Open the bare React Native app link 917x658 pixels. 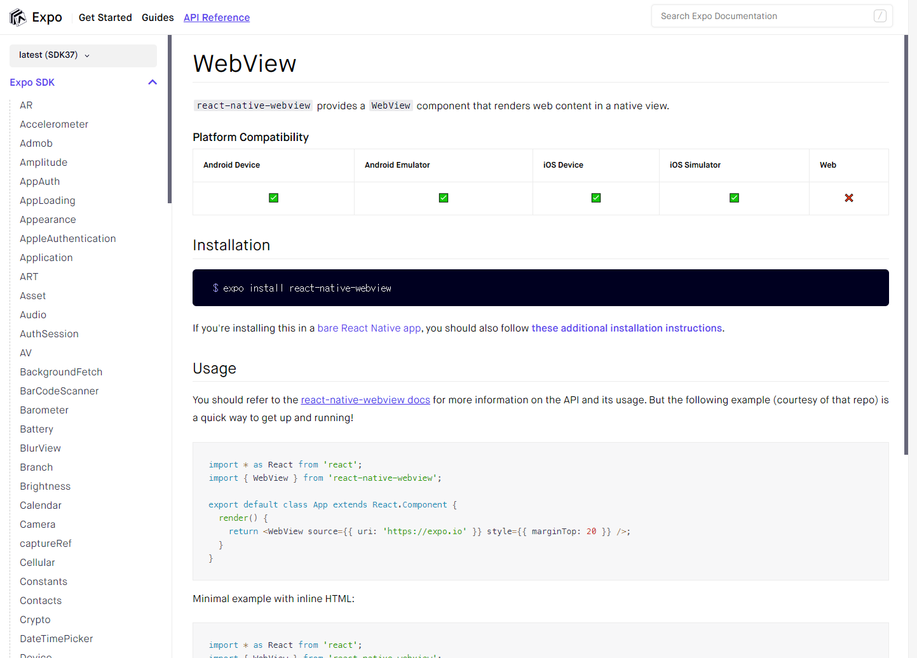(369, 328)
